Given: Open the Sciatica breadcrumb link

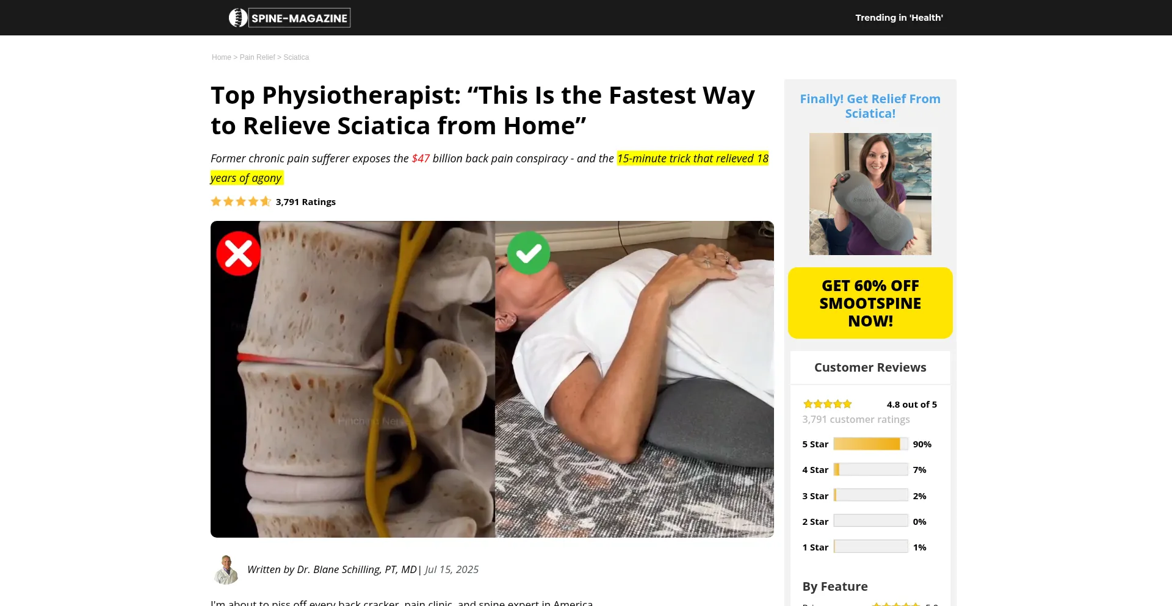Looking at the screenshot, I should 296,57.
